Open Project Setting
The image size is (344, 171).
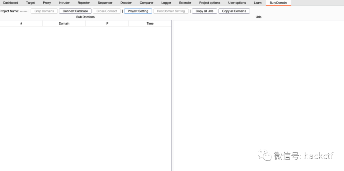pos(138,11)
